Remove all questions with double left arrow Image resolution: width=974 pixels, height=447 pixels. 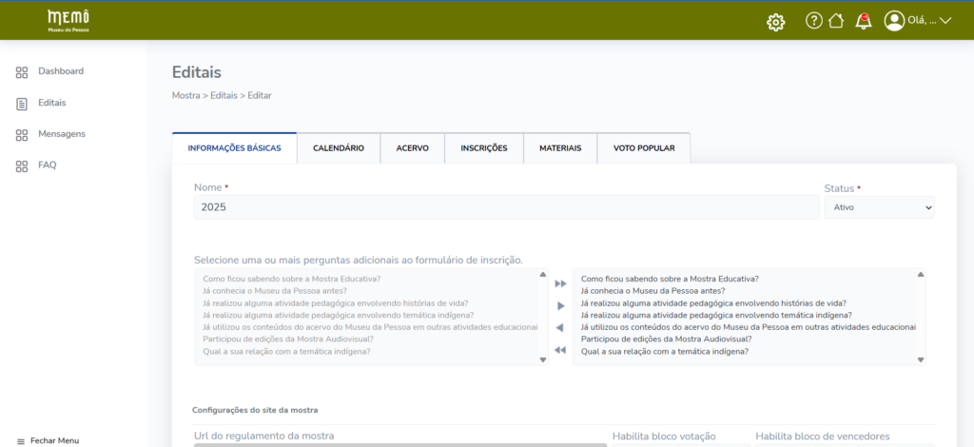[x=560, y=351]
